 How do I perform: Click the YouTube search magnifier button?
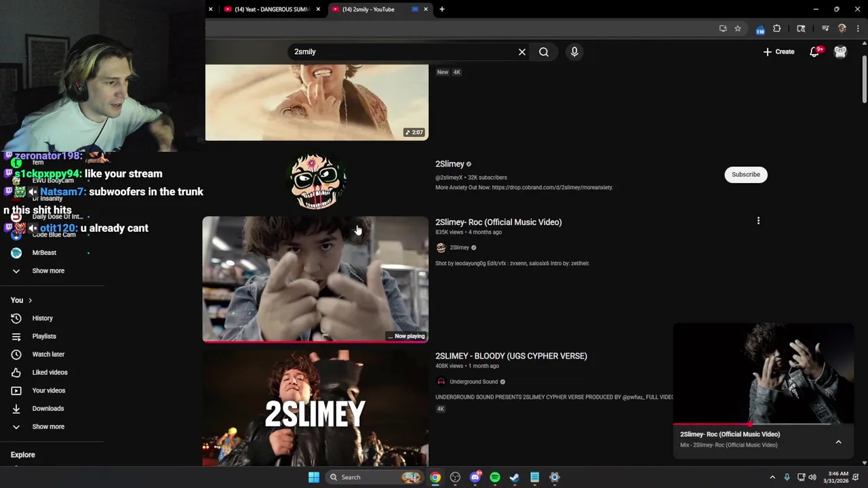click(x=544, y=52)
